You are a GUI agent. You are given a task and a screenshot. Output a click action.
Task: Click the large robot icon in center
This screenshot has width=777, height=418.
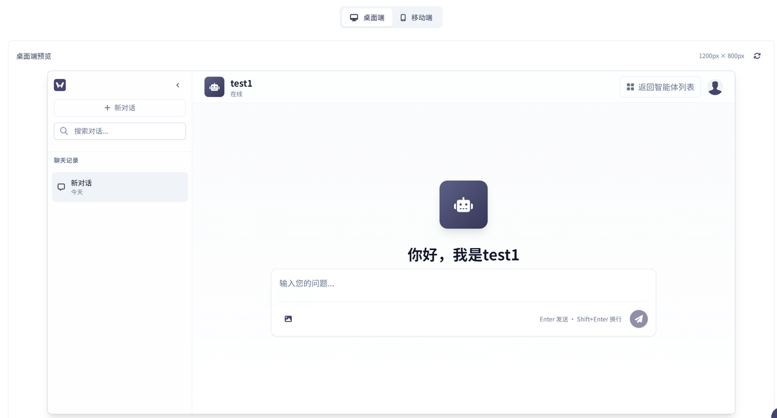[463, 204]
